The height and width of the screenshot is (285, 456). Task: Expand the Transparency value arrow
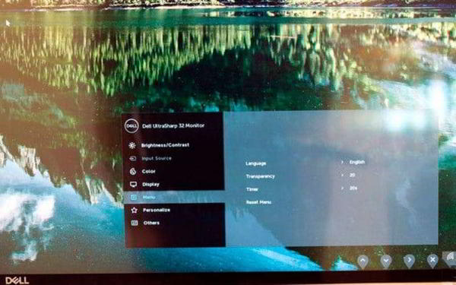[342, 175]
